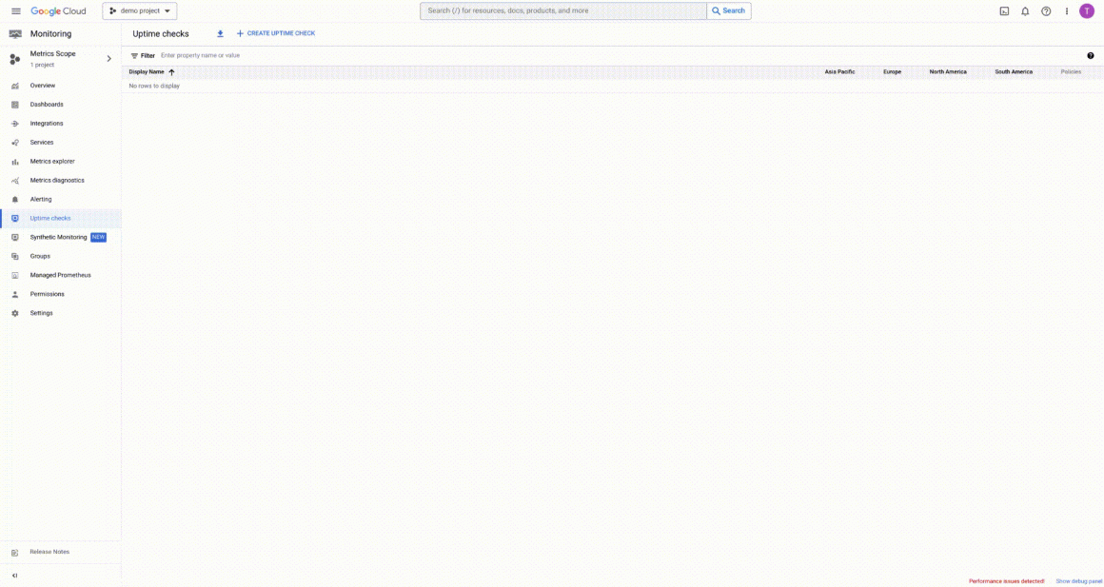Open the Show debug panel link
This screenshot has width=1104, height=587.
click(1075, 580)
